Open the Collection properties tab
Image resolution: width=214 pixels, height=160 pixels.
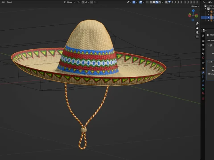click(203, 63)
